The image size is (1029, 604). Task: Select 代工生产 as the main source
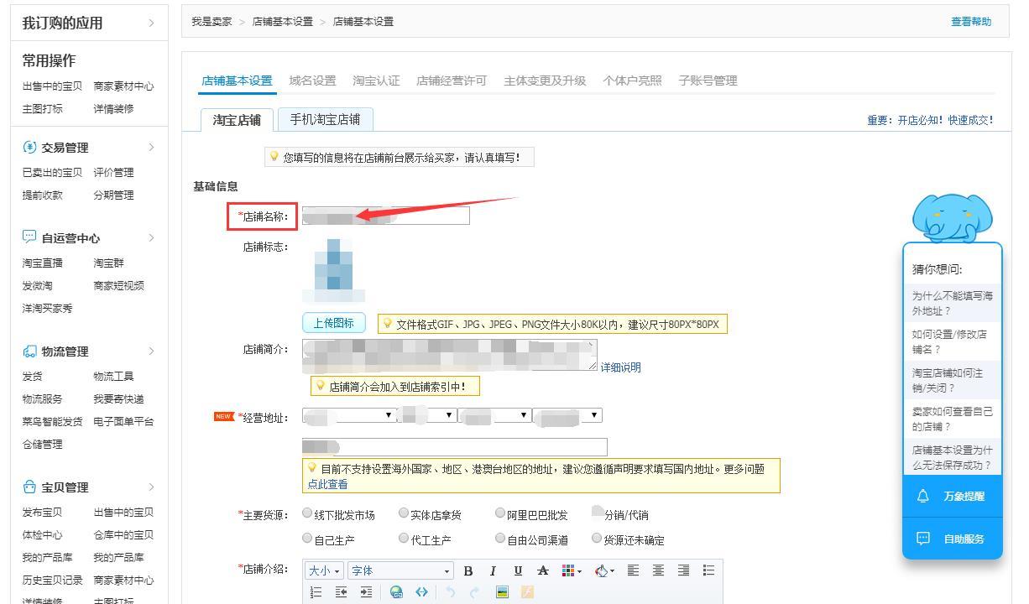404,539
